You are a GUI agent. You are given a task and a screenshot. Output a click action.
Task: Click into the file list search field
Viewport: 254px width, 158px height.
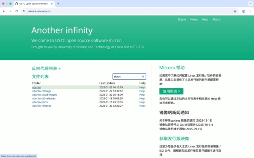127,77
